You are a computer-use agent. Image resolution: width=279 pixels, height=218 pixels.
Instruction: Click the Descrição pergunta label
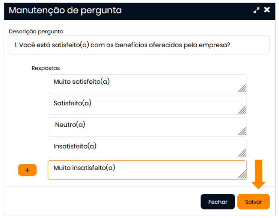(36, 31)
